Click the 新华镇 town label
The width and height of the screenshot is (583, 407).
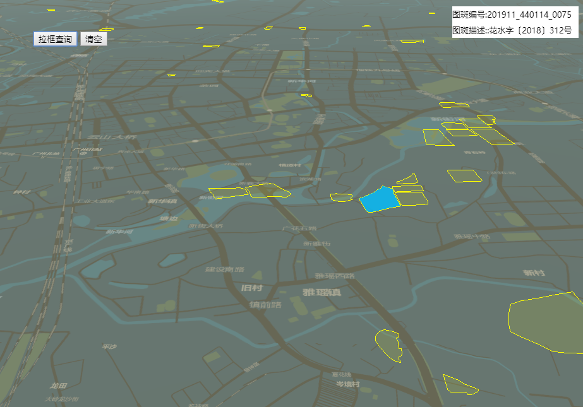tap(162, 201)
